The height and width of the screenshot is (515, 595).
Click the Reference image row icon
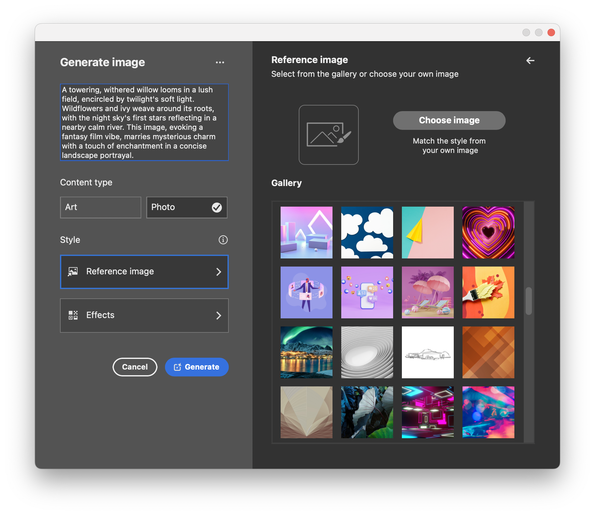point(73,272)
